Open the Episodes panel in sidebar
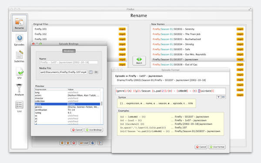Viewport: 261px width, 163px height. (19, 40)
